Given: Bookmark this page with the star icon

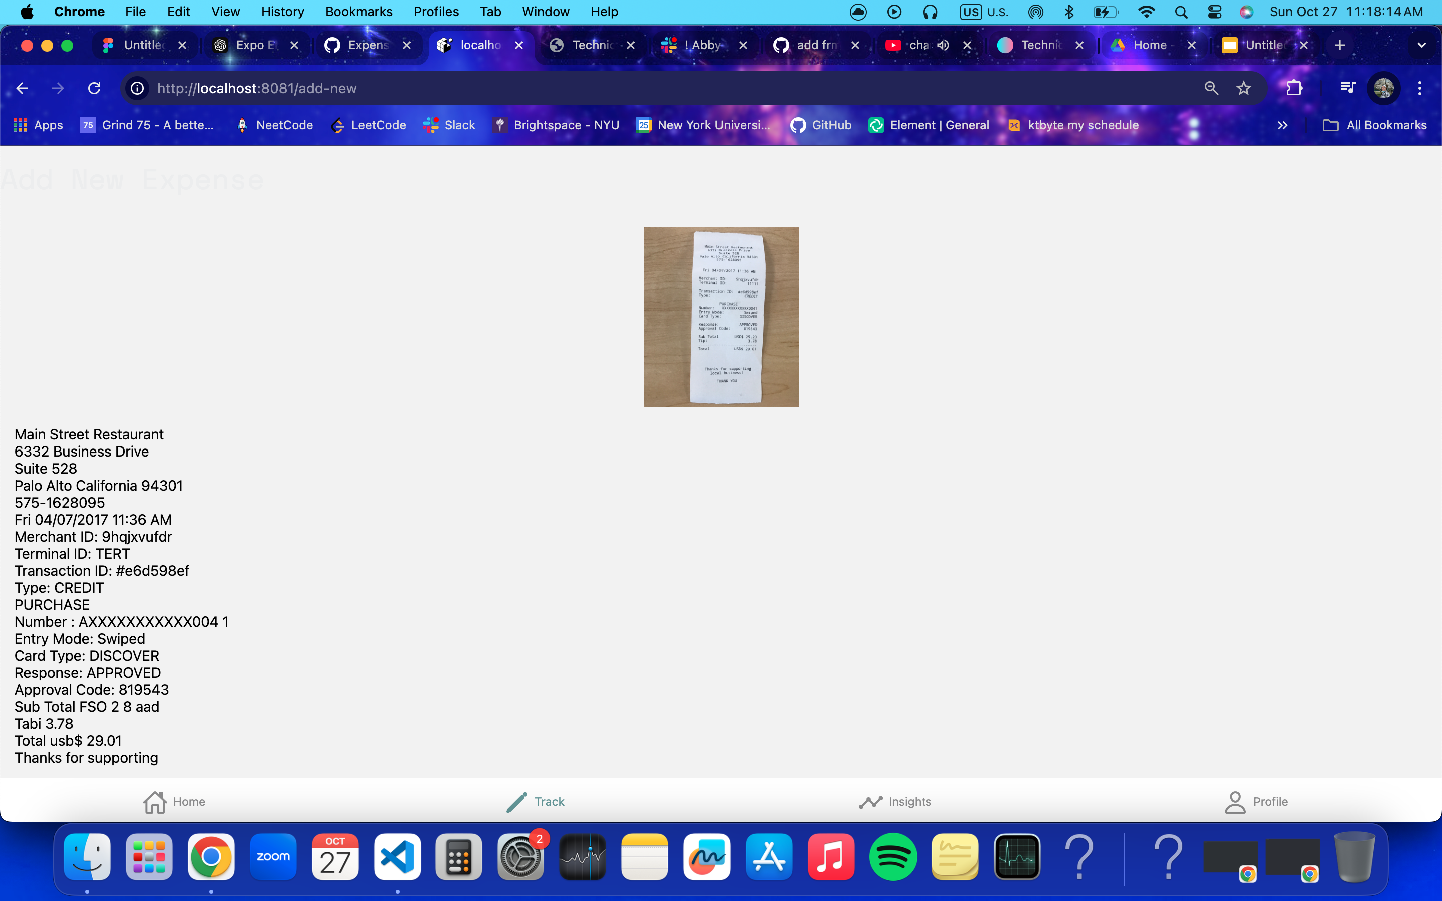Looking at the screenshot, I should coord(1243,88).
